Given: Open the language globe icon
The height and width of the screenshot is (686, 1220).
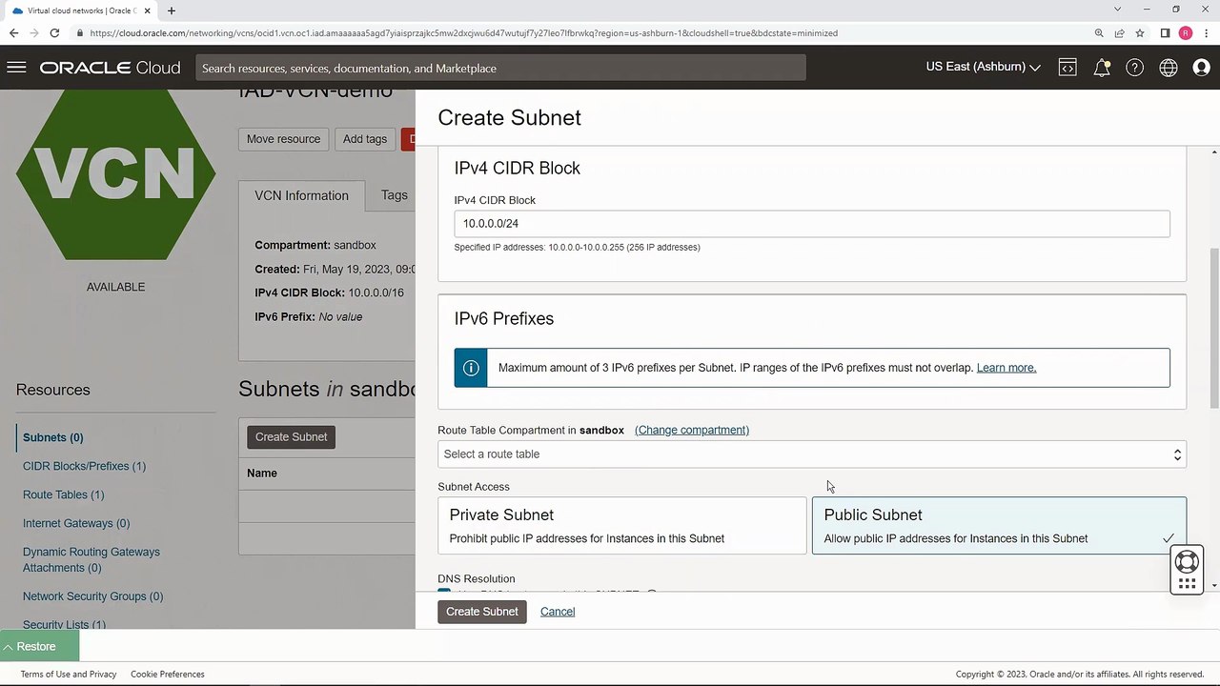Looking at the screenshot, I should [1168, 68].
